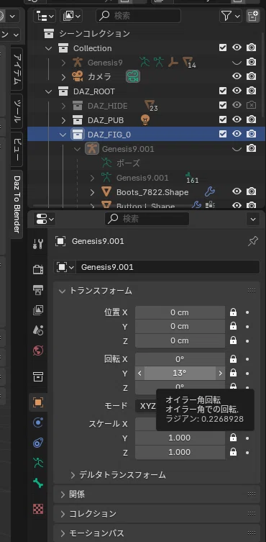Open the Daz To Blender sidebar tab
This screenshot has width=266, height=542.
17,204
